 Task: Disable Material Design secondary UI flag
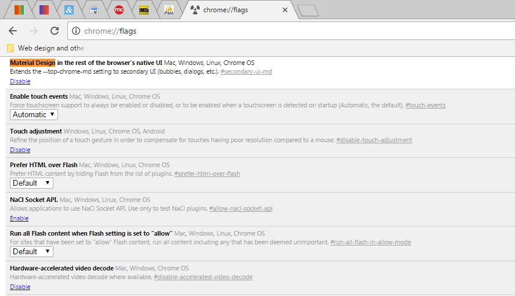20,81
